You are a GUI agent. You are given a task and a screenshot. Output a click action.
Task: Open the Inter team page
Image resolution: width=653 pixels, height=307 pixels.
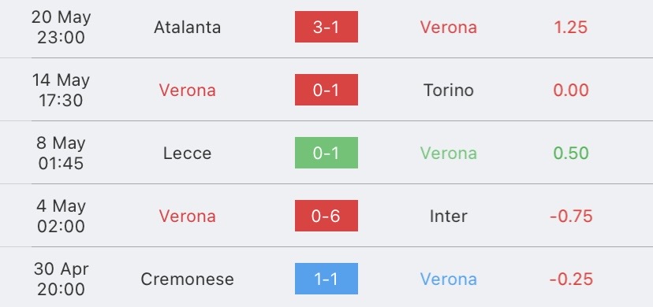click(449, 216)
